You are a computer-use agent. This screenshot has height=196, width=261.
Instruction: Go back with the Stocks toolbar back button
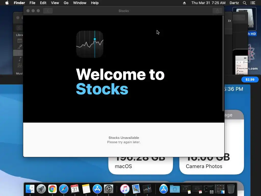click(48, 11)
